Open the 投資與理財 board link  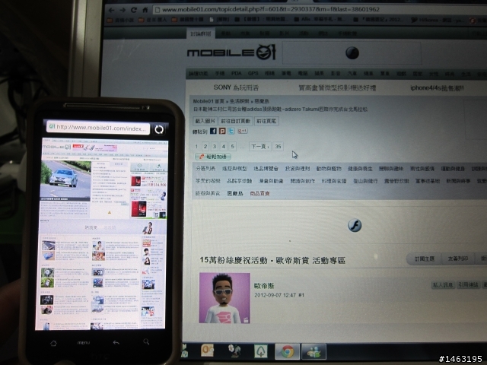[x=298, y=169]
